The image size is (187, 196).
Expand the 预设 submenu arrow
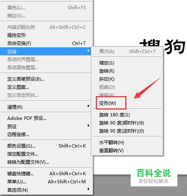pos(89,126)
